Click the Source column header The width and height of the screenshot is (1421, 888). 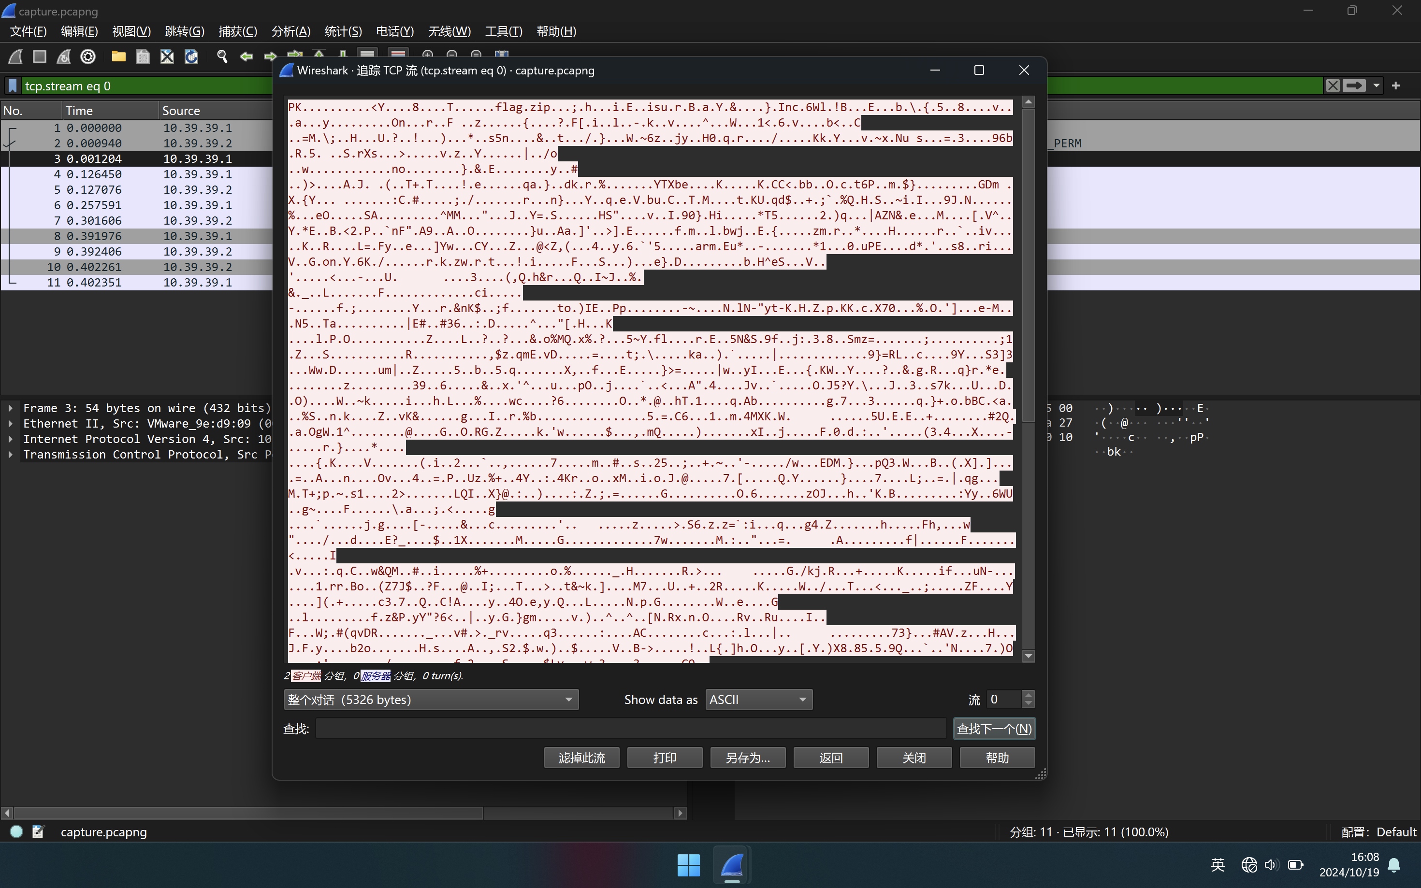click(216, 111)
